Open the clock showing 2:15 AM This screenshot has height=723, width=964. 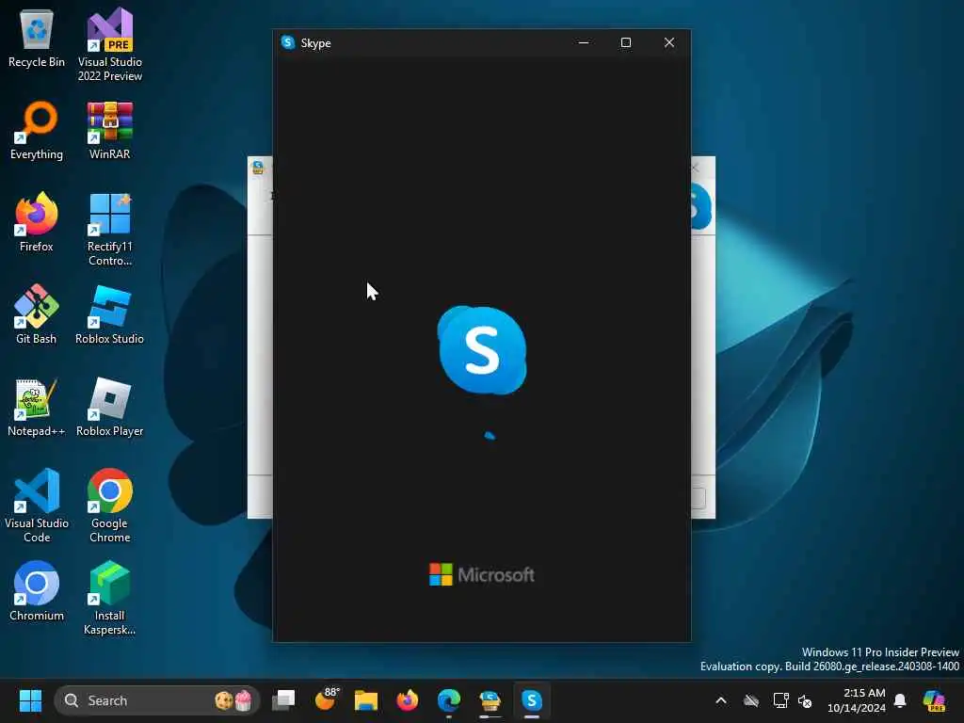[856, 700]
